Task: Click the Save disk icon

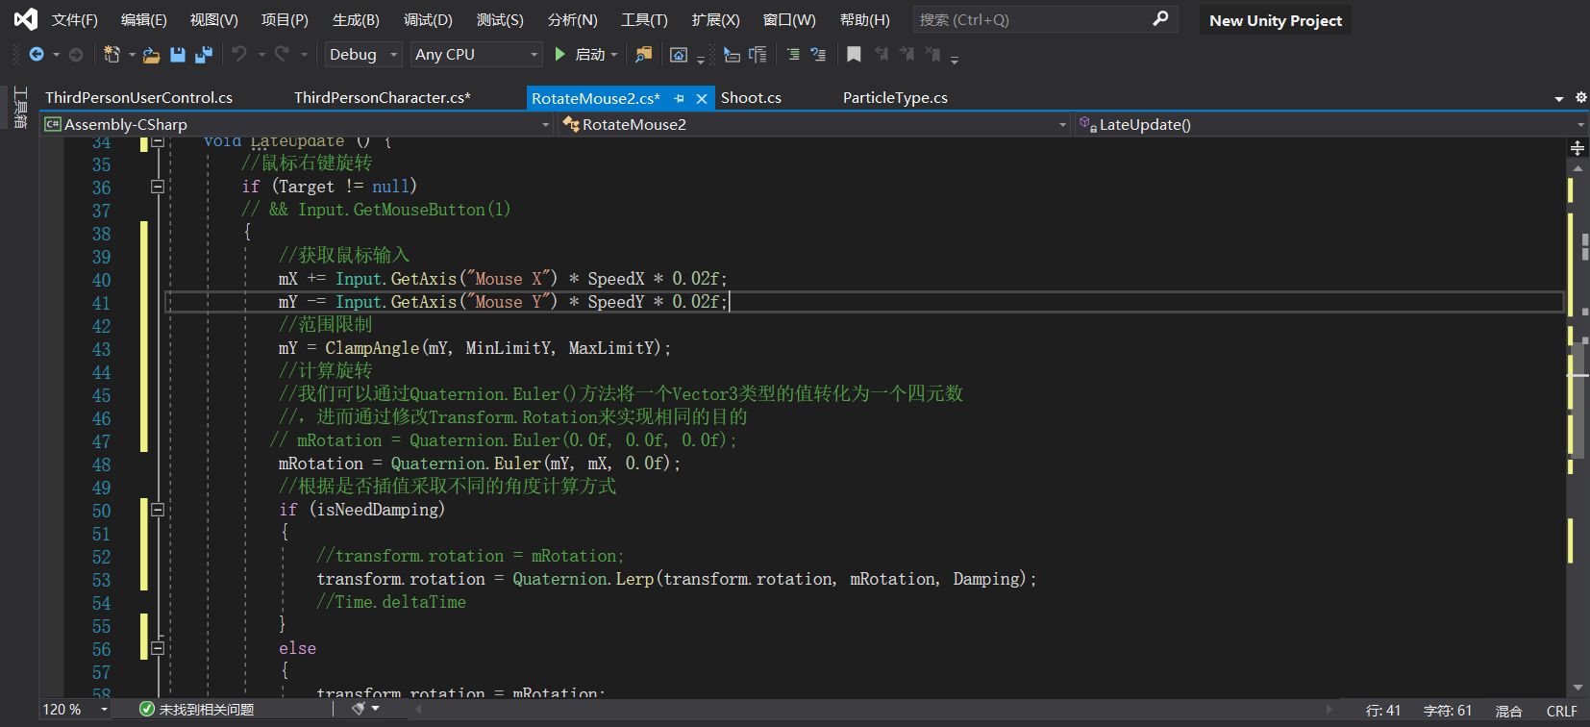Action: [x=178, y=55]
